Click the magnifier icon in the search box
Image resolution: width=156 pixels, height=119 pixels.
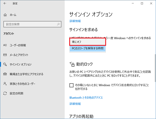58,24
